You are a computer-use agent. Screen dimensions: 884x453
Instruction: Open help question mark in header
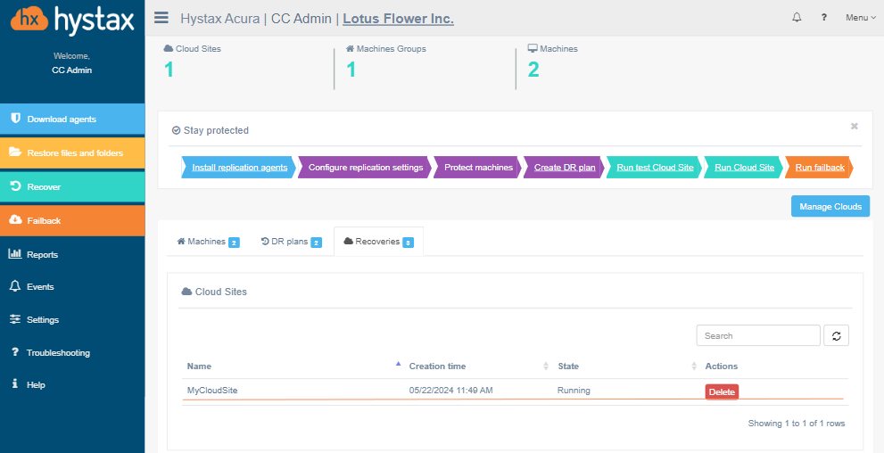[823, 18]
